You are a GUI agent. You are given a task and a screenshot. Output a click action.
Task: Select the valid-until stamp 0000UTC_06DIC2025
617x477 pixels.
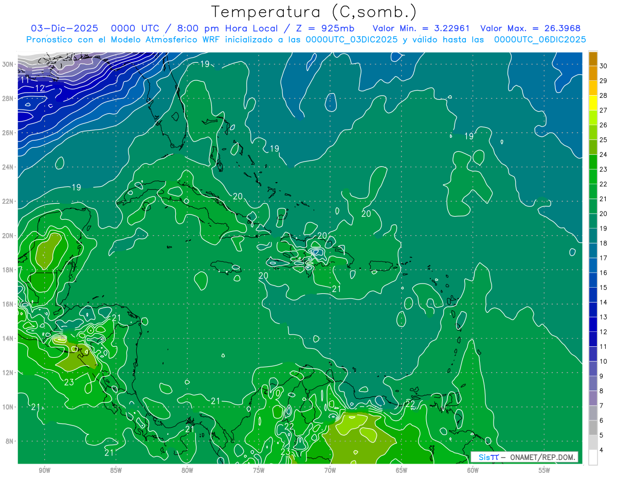tap(540, 40)
